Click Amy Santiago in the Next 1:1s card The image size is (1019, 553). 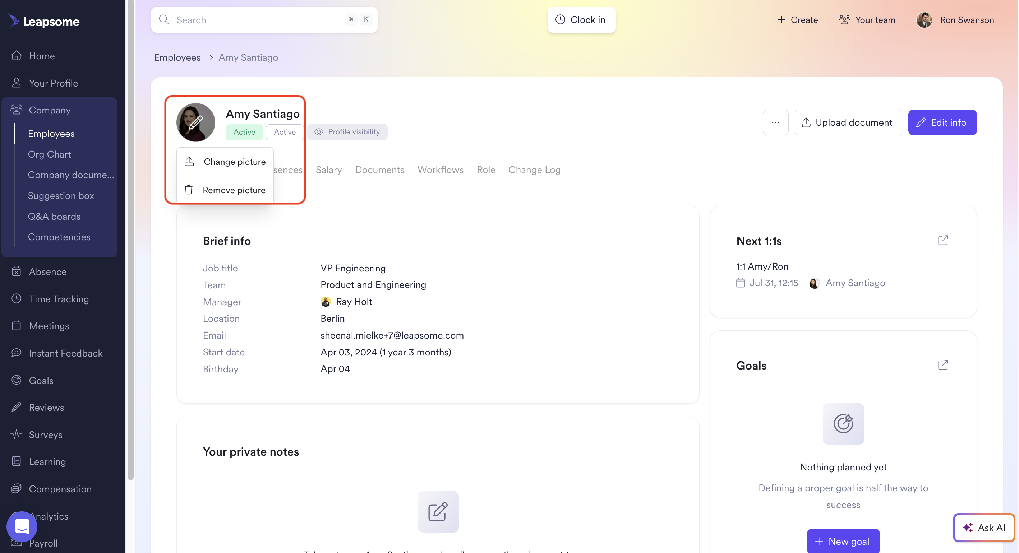[x=855, y=283]
